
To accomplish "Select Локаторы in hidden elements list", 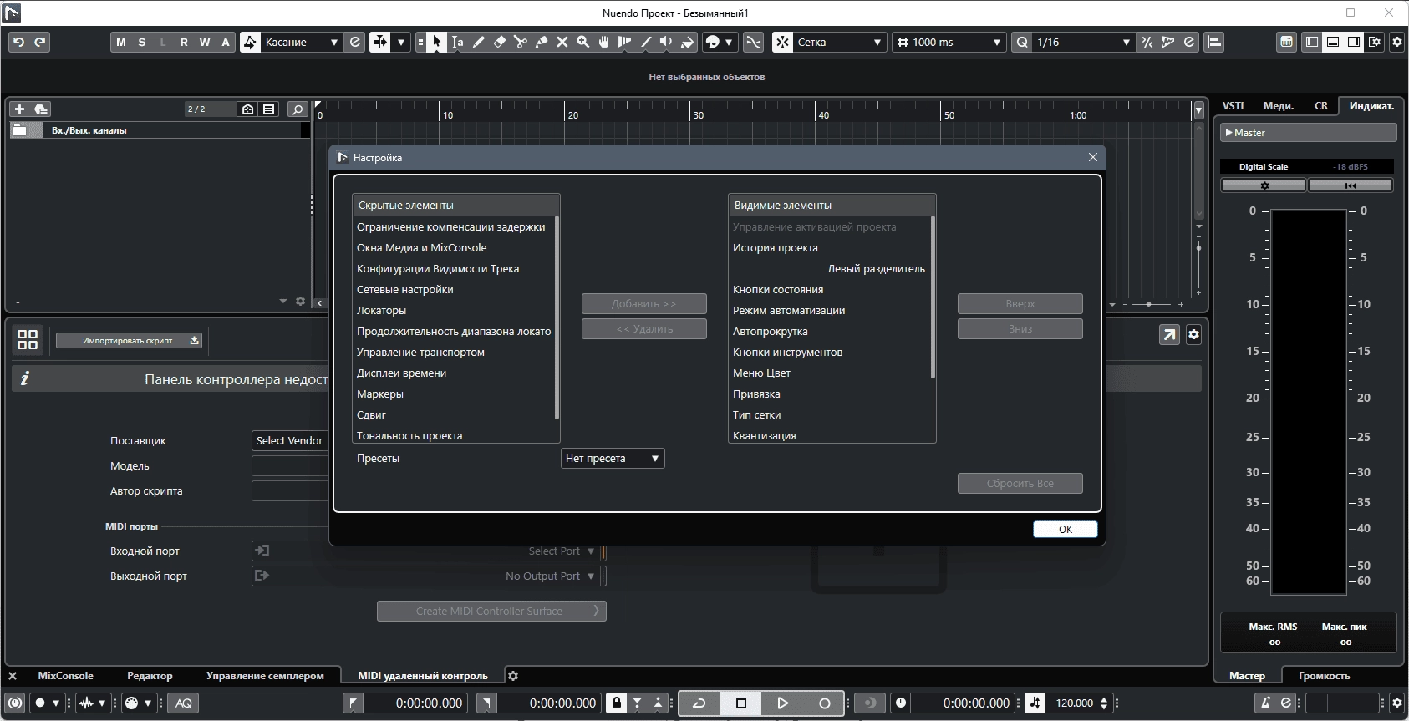I will 454,310.
